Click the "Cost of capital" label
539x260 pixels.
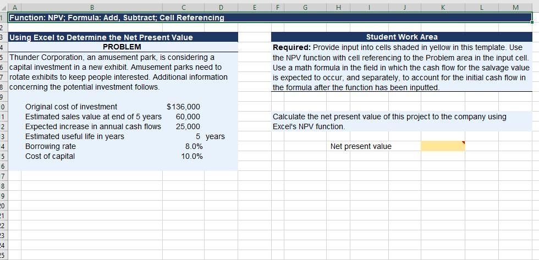point(50,156)
